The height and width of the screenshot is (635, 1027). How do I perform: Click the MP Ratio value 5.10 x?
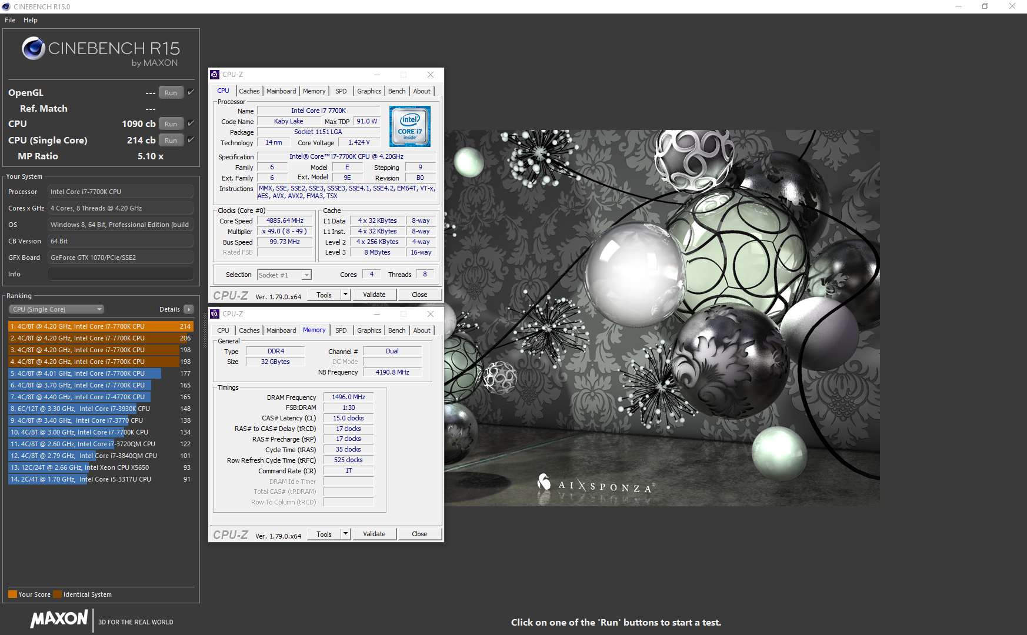151,156
